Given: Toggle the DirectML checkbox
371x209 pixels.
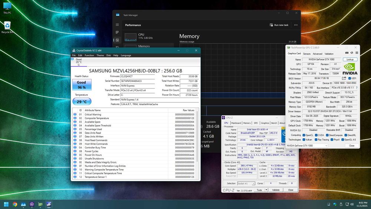Looking at the screenshot, I should pyautogui.click(x=346, y=135).
